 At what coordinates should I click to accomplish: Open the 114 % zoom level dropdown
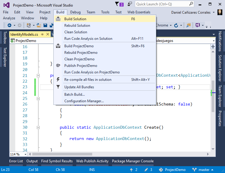pyautogui.click(x=25, y=155)
